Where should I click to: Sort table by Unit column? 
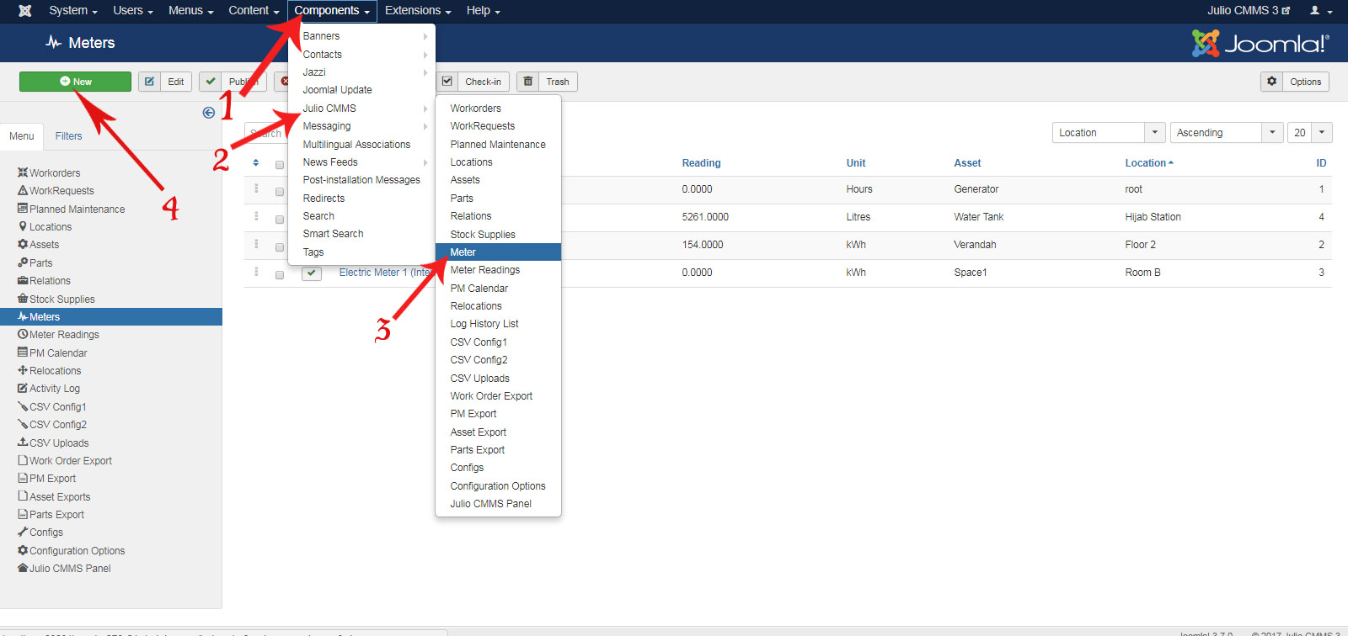[856, 163]
